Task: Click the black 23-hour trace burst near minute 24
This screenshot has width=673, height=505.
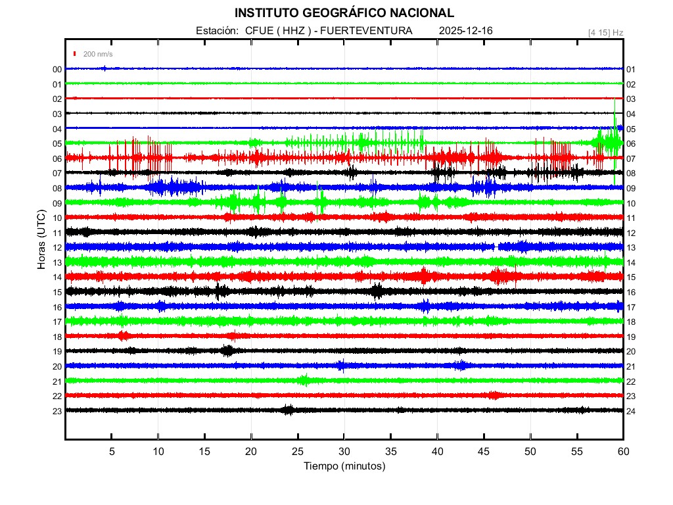Action: 288,410
